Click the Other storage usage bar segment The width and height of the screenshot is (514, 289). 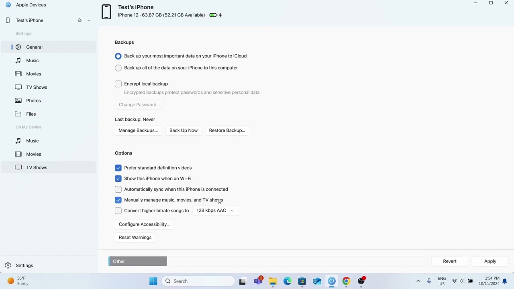pos(138,261)
